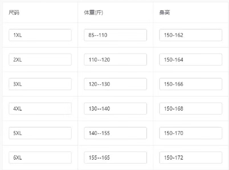This screenshot has height=170, width=229.
Task: Click the 身高 column header
Action: pos(164,13)
